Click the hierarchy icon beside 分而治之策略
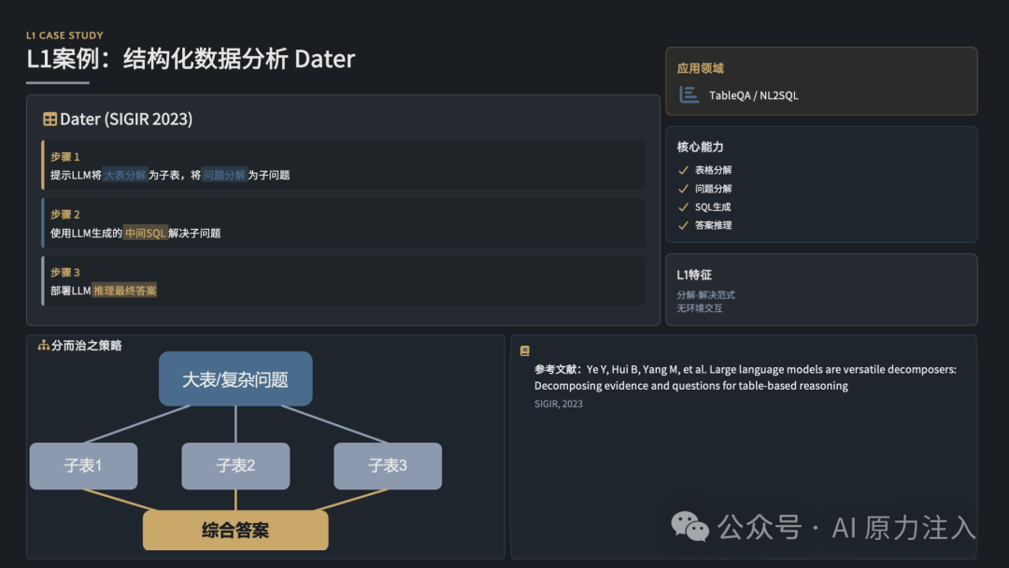Image resolution: width=1009 pixels, height=568 pixels. point(43,346)
